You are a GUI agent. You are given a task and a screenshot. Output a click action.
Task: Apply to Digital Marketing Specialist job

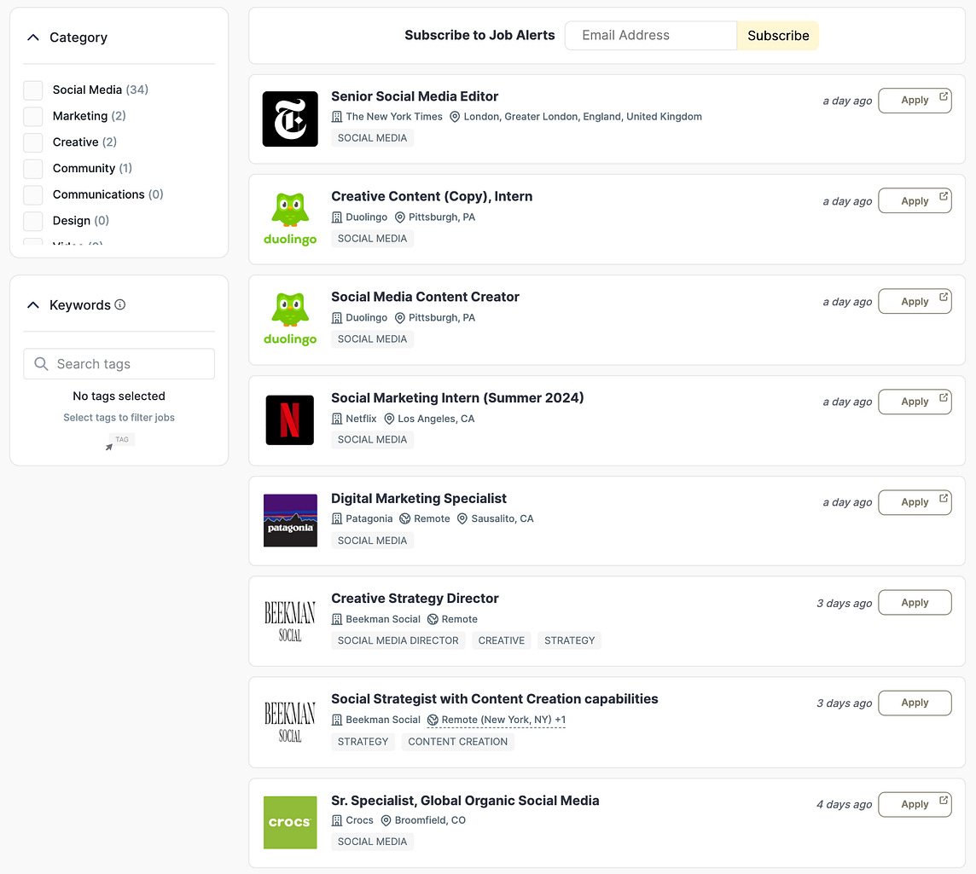(915, 502)
